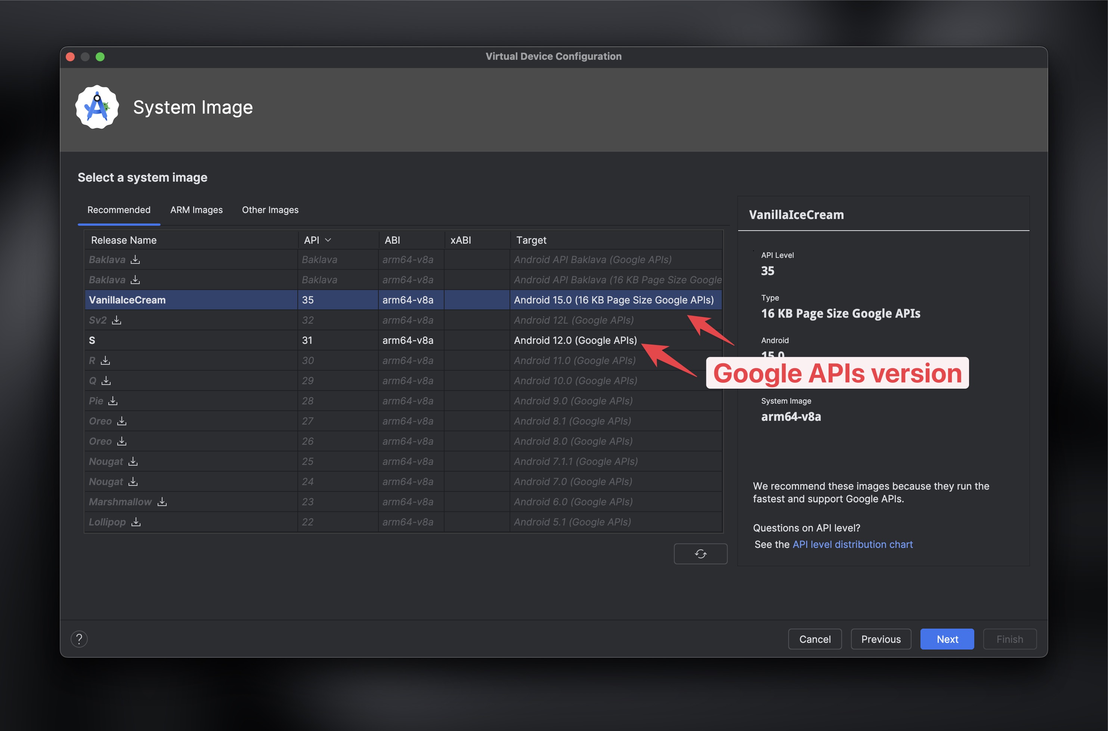Image resolution: width=1108 pixels, height=731 pixels.
Task: Click the Lollipop release name
Action: click(107, 522)
